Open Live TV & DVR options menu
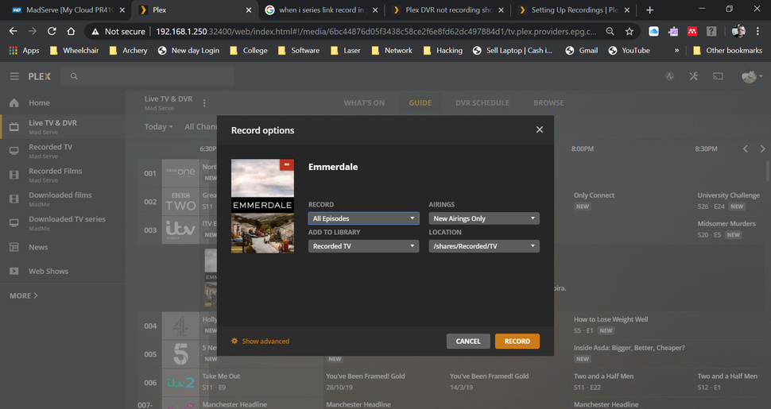This screenshot has width=771, height=409. point(204,102)
